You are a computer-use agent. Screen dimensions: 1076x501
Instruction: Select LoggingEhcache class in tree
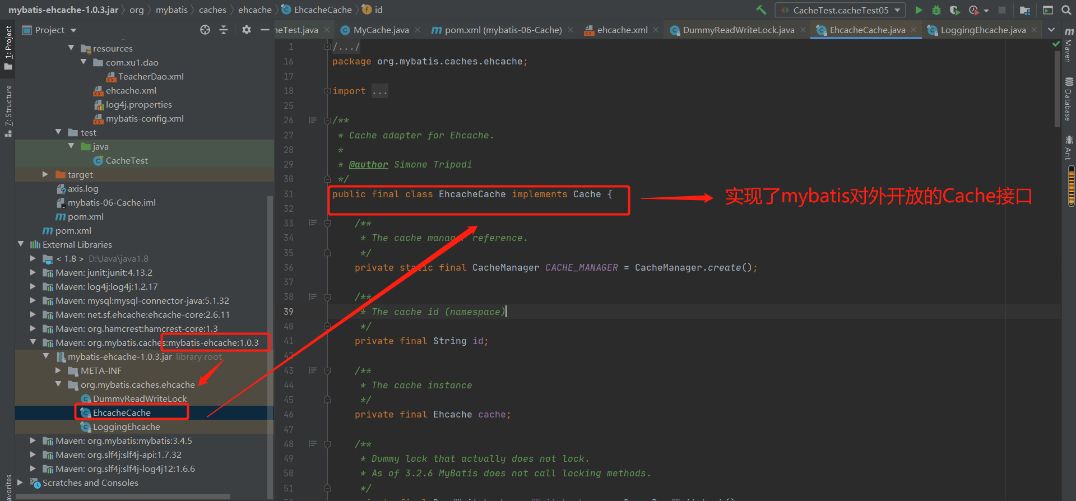coord(120,426)
